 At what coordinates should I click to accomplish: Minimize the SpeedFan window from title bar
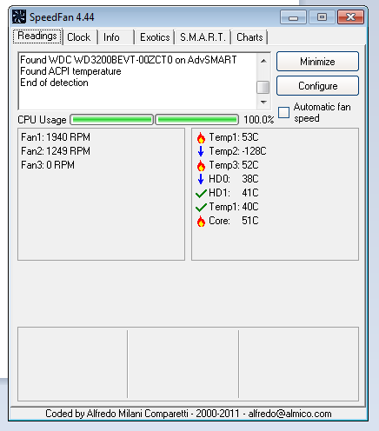click(293, 17)
